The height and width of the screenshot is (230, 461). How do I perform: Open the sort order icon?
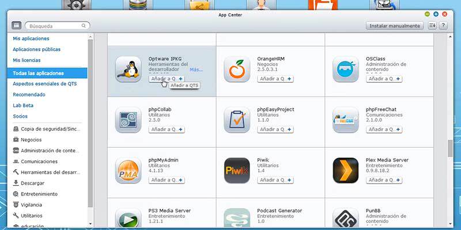pyautogui.click(x=432, y=25)
